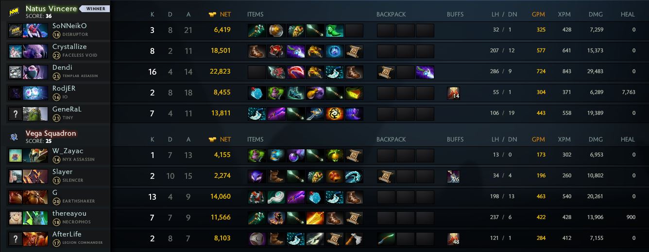Click Dendi's red Desolator item icon
The height and width of the screenshot is (252, 649).
coord(296,72)
